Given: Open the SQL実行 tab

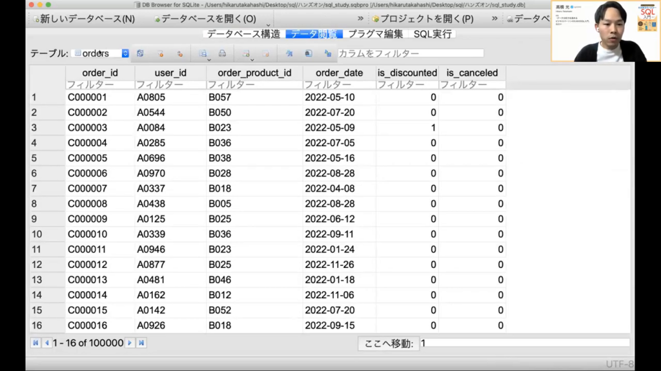Looking at the screenshot, I should click(432, 33).
